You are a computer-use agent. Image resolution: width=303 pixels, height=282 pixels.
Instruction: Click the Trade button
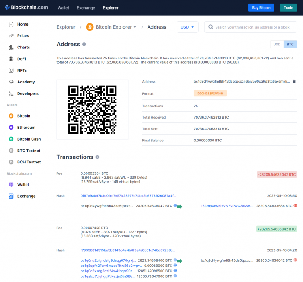coord(288,8)
